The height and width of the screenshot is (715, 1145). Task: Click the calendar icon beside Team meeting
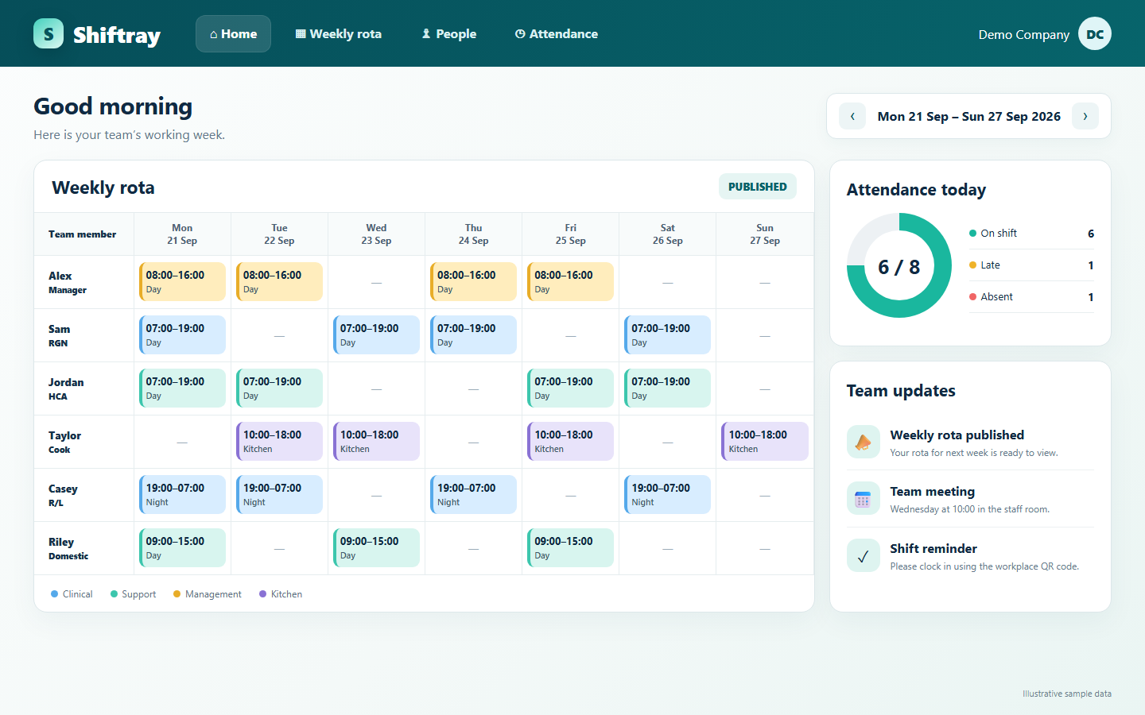[864, 499]
